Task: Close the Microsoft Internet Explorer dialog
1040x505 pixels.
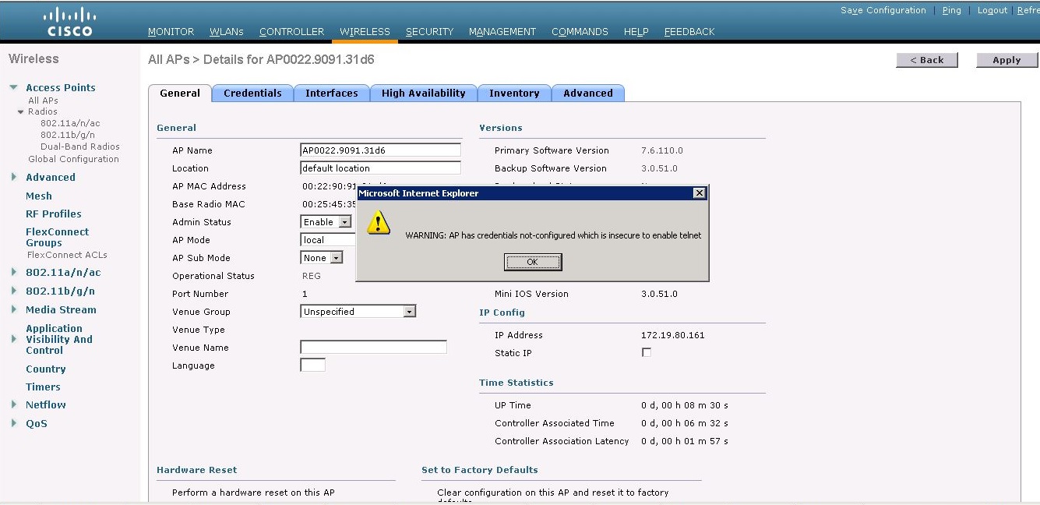Action: [x=700, y=192]
